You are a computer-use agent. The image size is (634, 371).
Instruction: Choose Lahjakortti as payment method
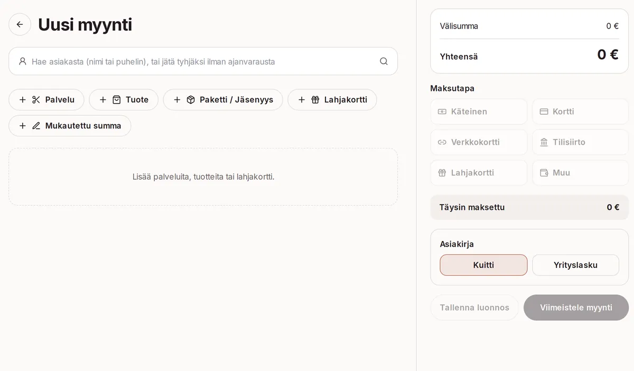point(479,173)
